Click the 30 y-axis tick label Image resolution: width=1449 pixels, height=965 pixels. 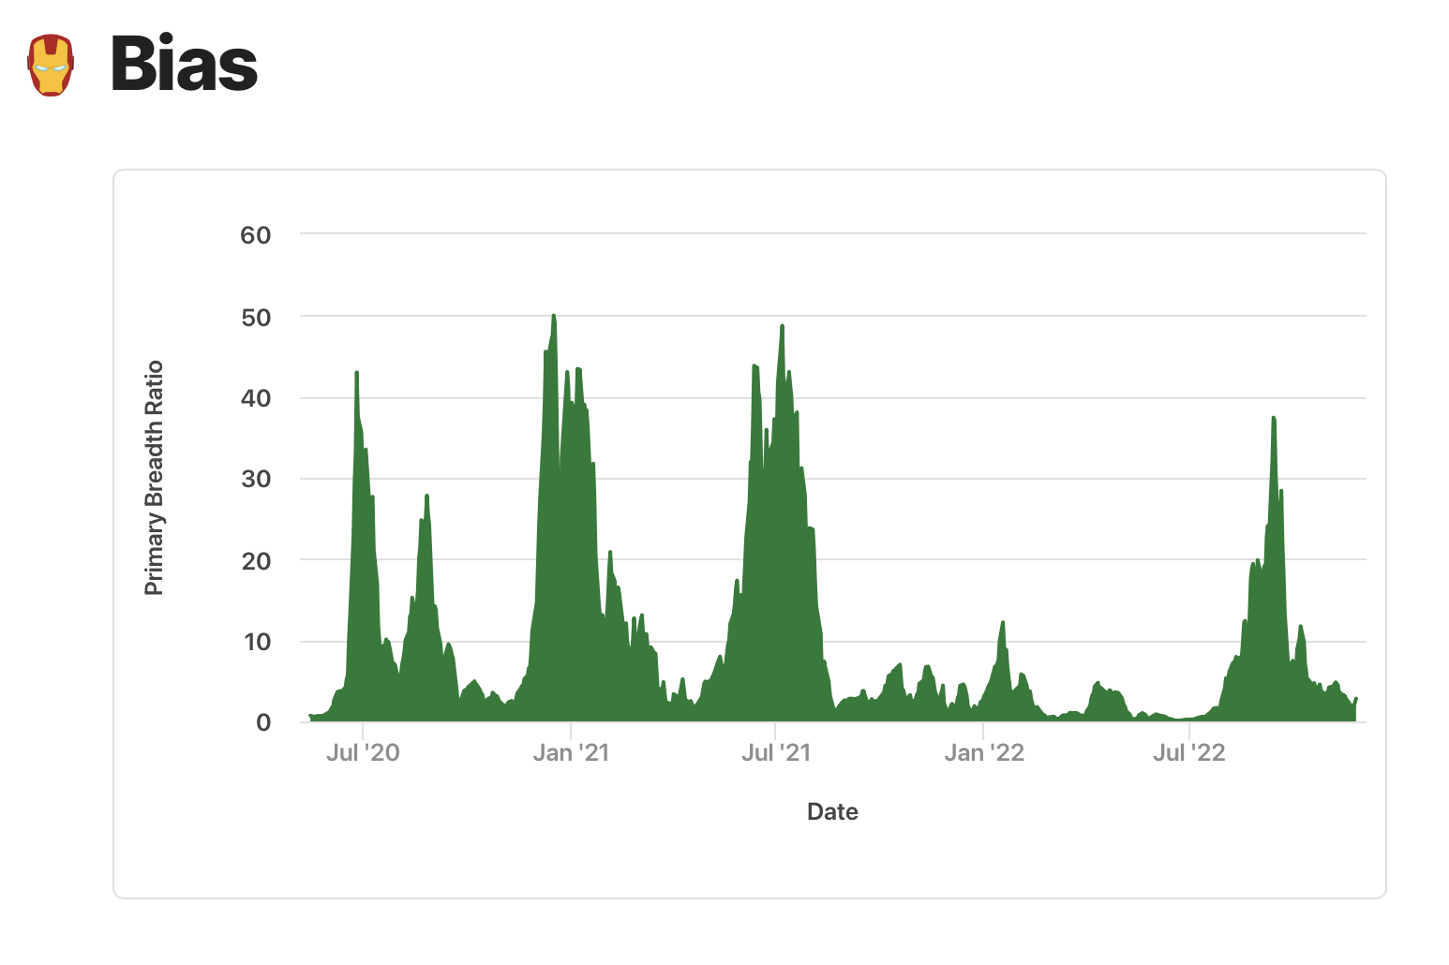[x=256, y=479]
